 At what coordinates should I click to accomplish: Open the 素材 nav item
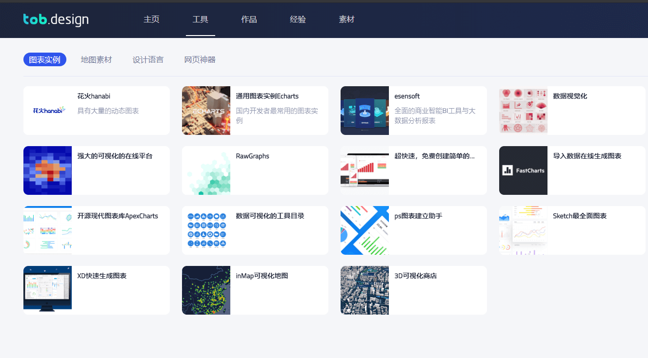tap(346, 19)
